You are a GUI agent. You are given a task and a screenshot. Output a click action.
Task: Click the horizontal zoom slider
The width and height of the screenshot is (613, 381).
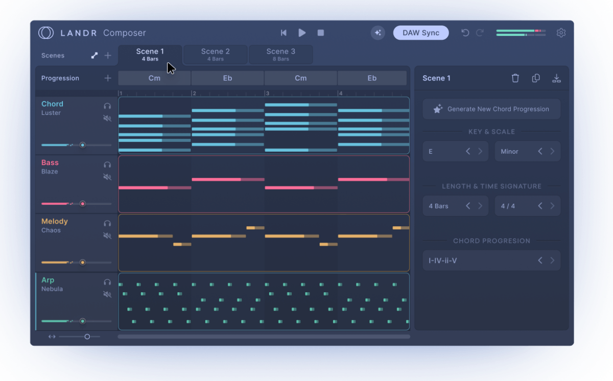79,337
